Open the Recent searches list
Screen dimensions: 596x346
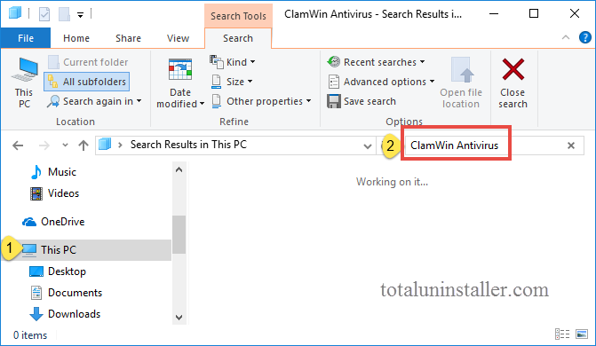(x=376, y=62)
